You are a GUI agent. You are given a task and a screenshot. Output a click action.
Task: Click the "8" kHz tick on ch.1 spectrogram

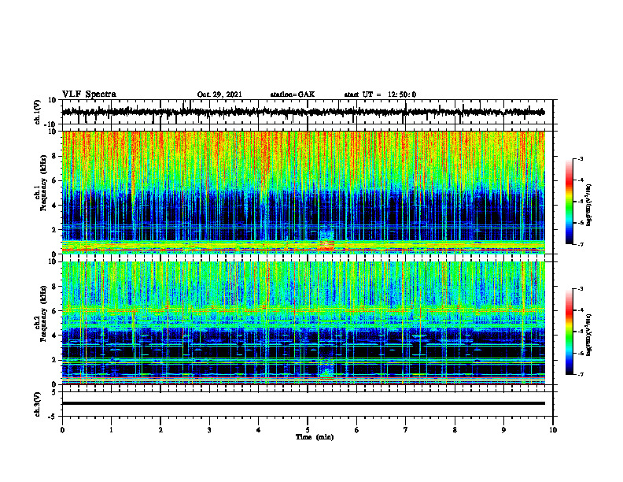click(55, 156)
